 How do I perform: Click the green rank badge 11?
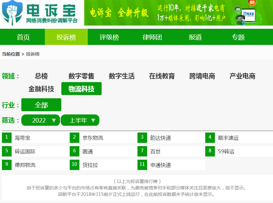point(142,165)
